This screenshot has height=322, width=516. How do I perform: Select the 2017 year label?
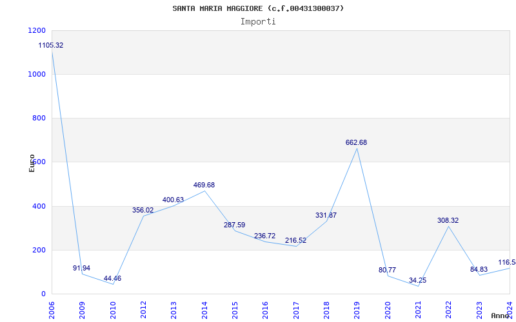pyautogui.click(x=296, y=310)
